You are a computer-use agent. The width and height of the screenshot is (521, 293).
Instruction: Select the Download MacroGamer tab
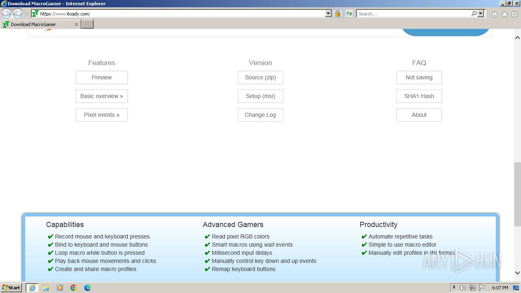tap(40, 24)
